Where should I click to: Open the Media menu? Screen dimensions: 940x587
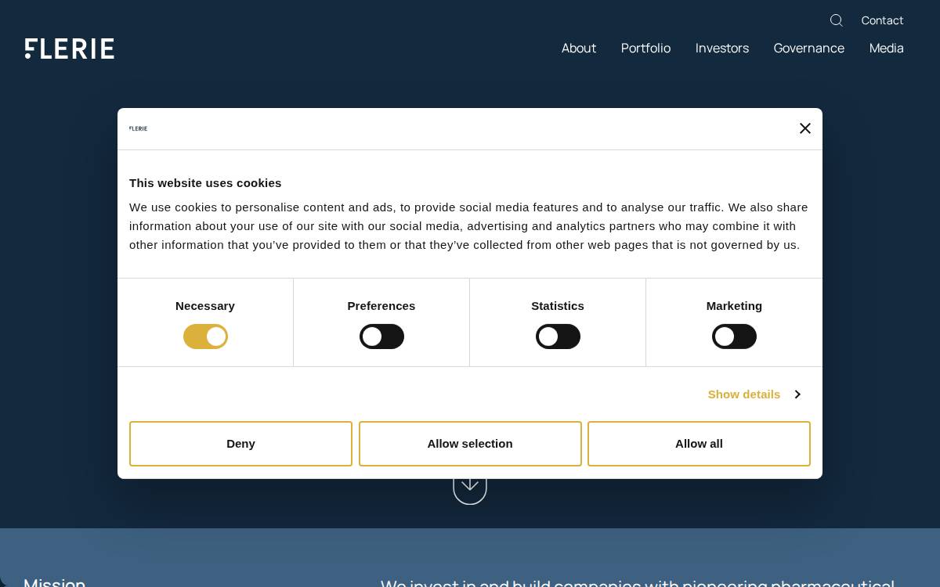[x=887, y=49]
